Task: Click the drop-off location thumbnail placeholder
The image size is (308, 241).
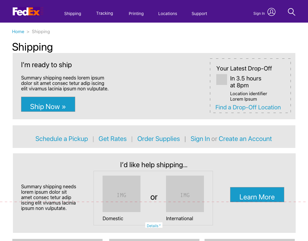Action: point(222,80)
